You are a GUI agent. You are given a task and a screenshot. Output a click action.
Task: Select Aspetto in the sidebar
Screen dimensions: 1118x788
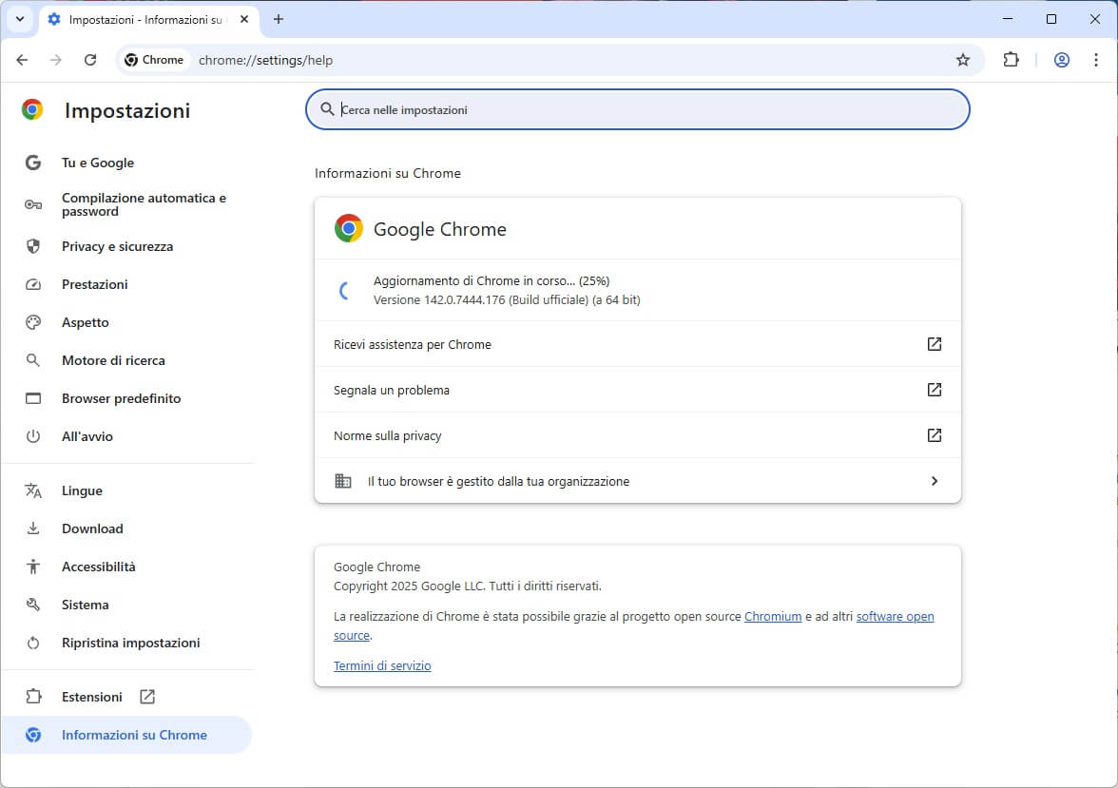[x=86, y=322]
